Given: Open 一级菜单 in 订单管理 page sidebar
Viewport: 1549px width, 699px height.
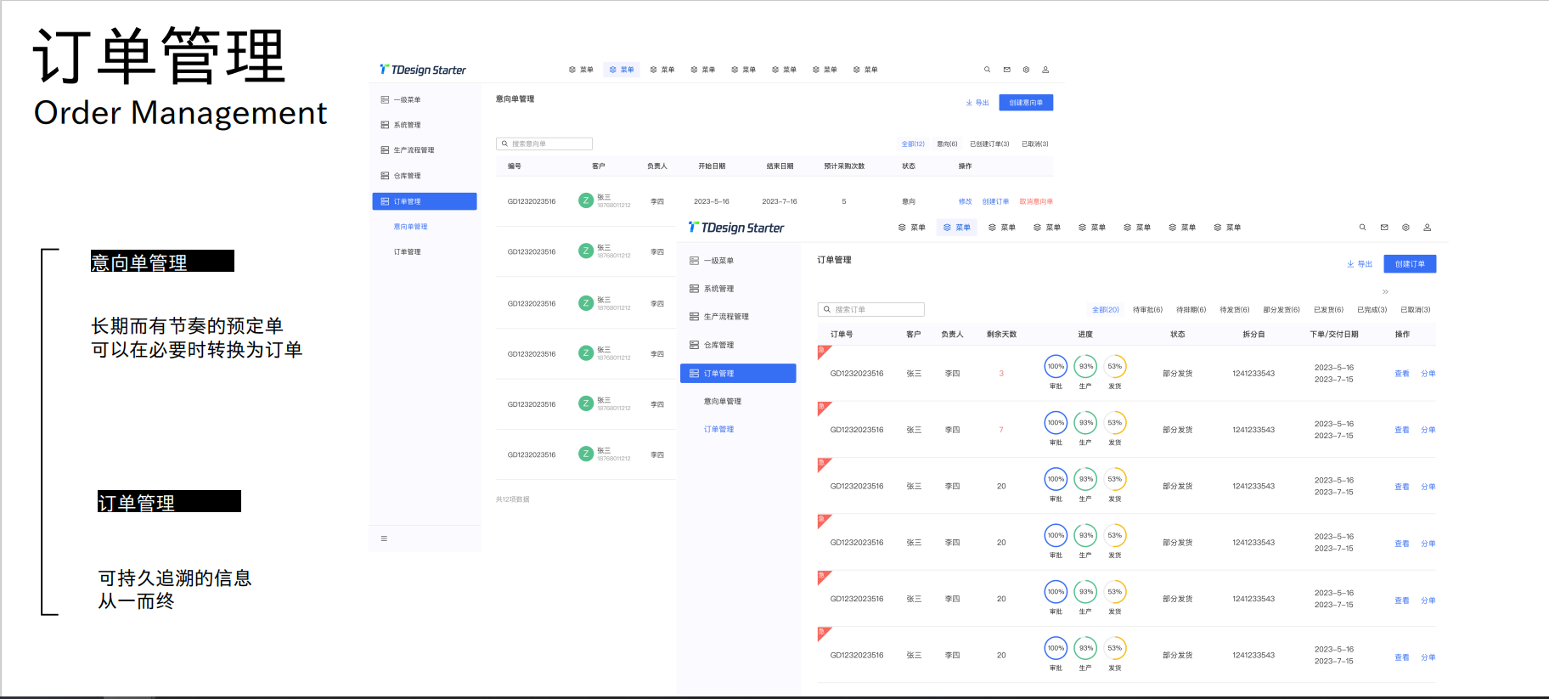Looking at the screenshot, I should 712,261.
